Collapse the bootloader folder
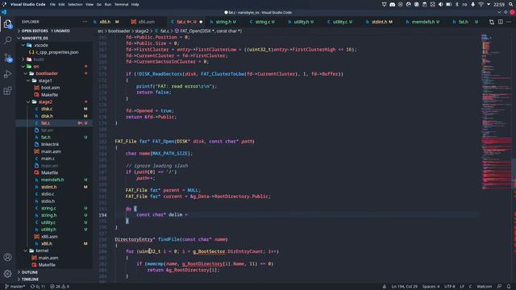The image size is (516, 290). (54, 73)
